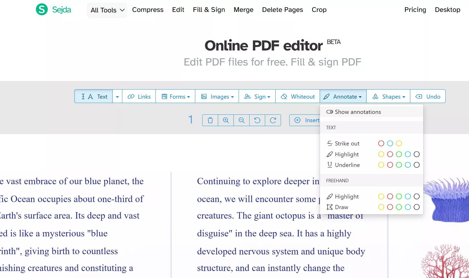Rotate page counterclockwise
Screen dimensions: 469x278
point(257,120)
